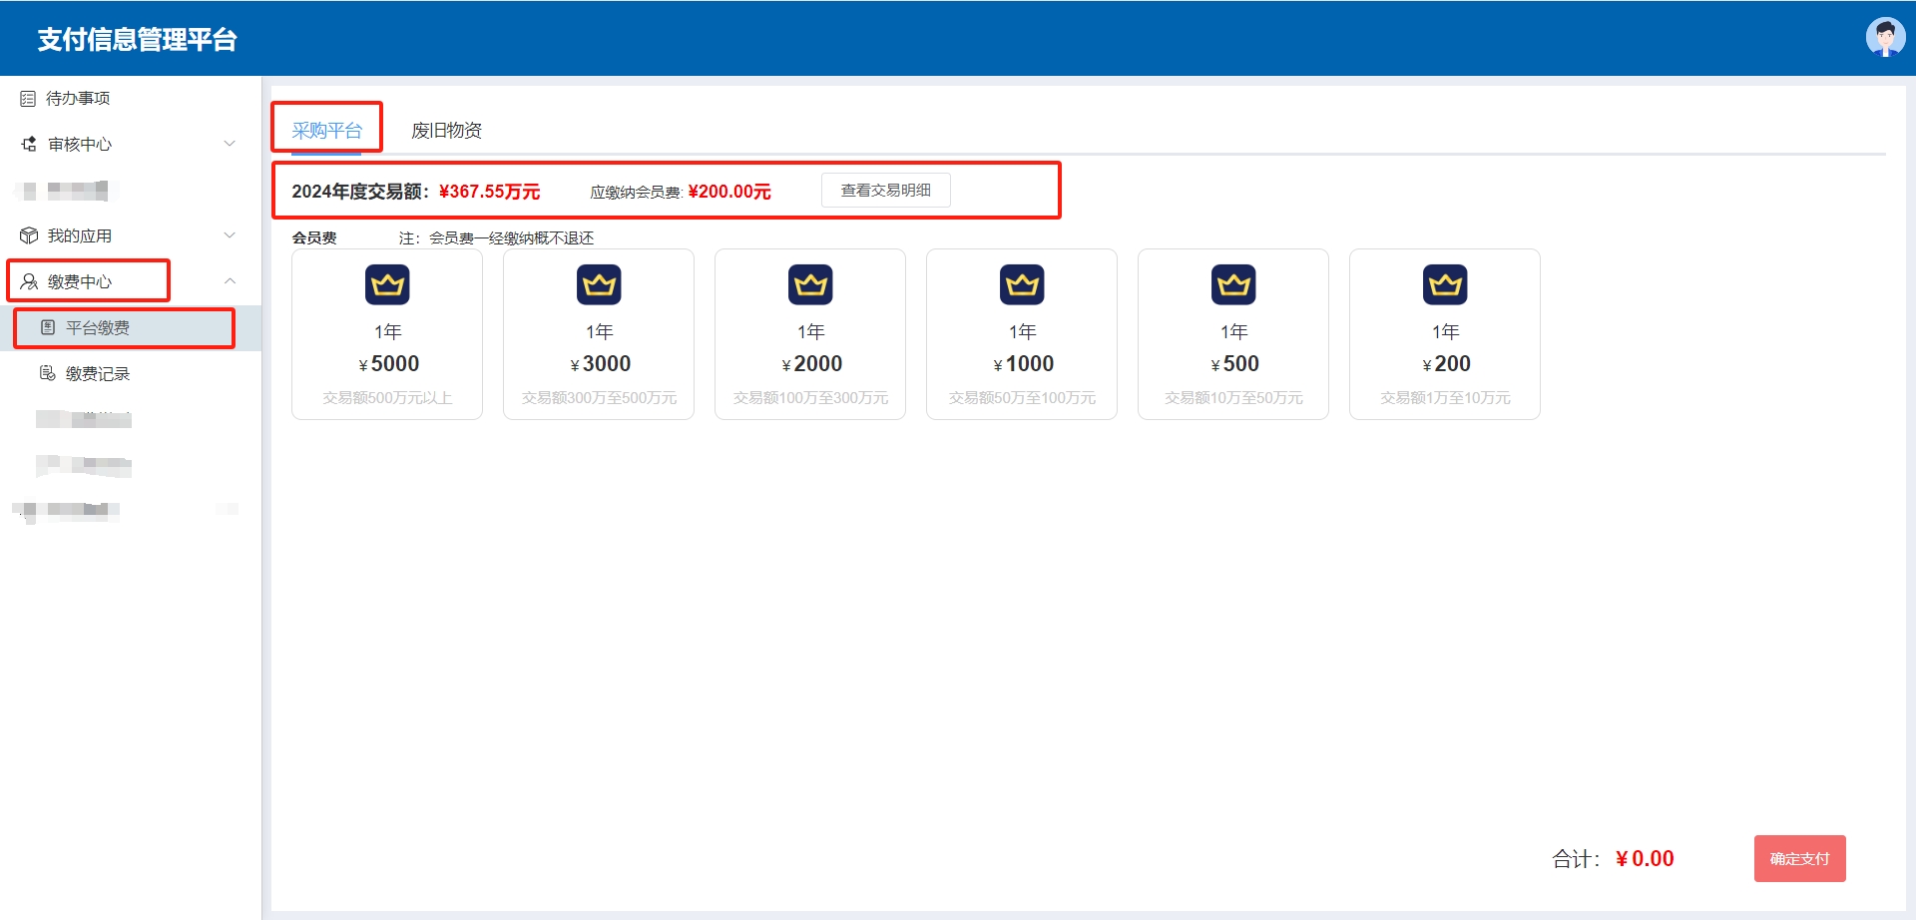Switch to the 废旧物资 tab
This screenshot has width=1916, height=920.
(446, 131)
